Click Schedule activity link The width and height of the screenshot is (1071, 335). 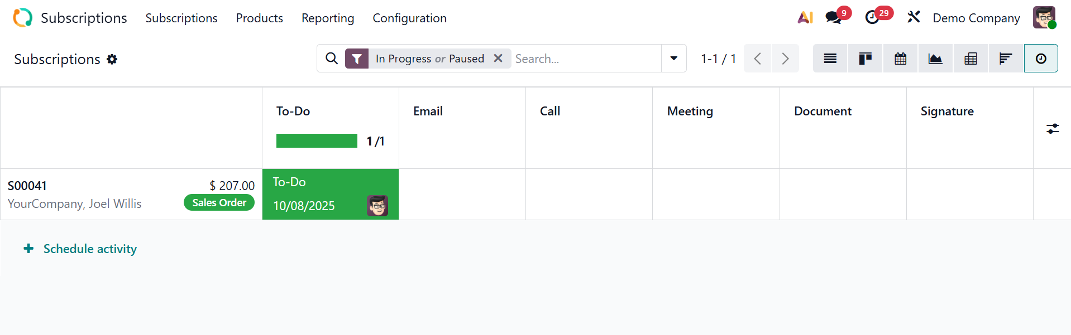tap(89, 249)
